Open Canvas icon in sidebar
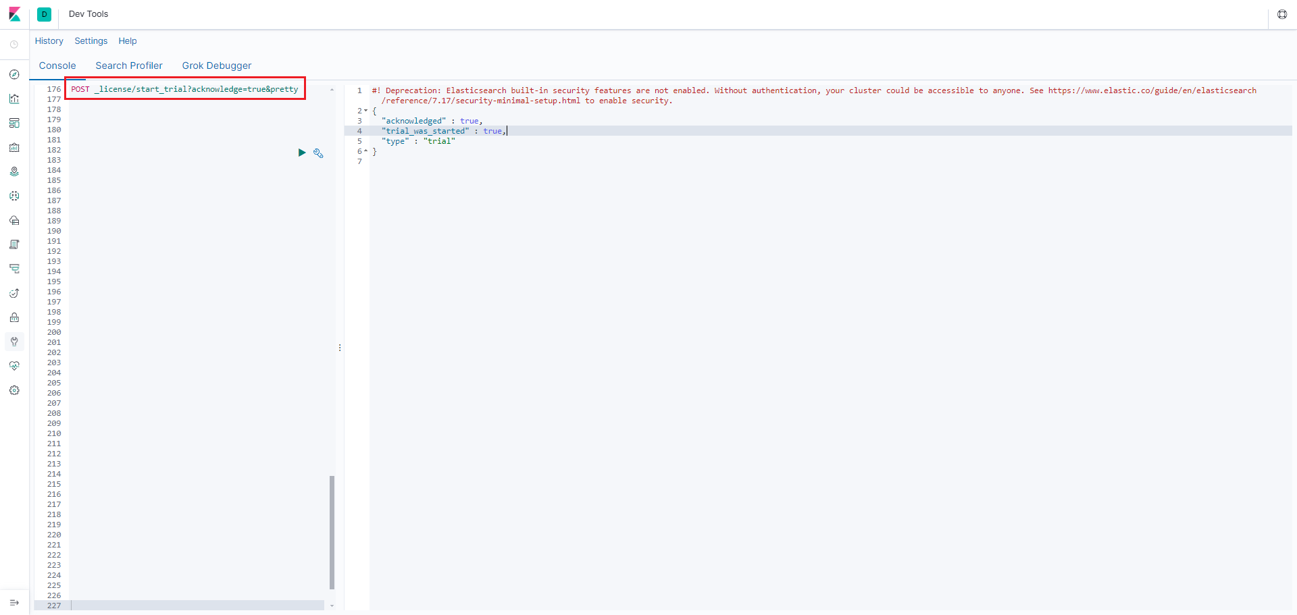The height and width of the screenshot is (615, 1297). coord(14,147)
